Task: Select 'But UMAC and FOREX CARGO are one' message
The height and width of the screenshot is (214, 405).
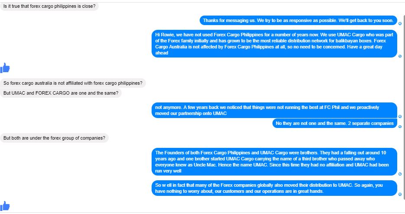Action: (x=61, y=93)
